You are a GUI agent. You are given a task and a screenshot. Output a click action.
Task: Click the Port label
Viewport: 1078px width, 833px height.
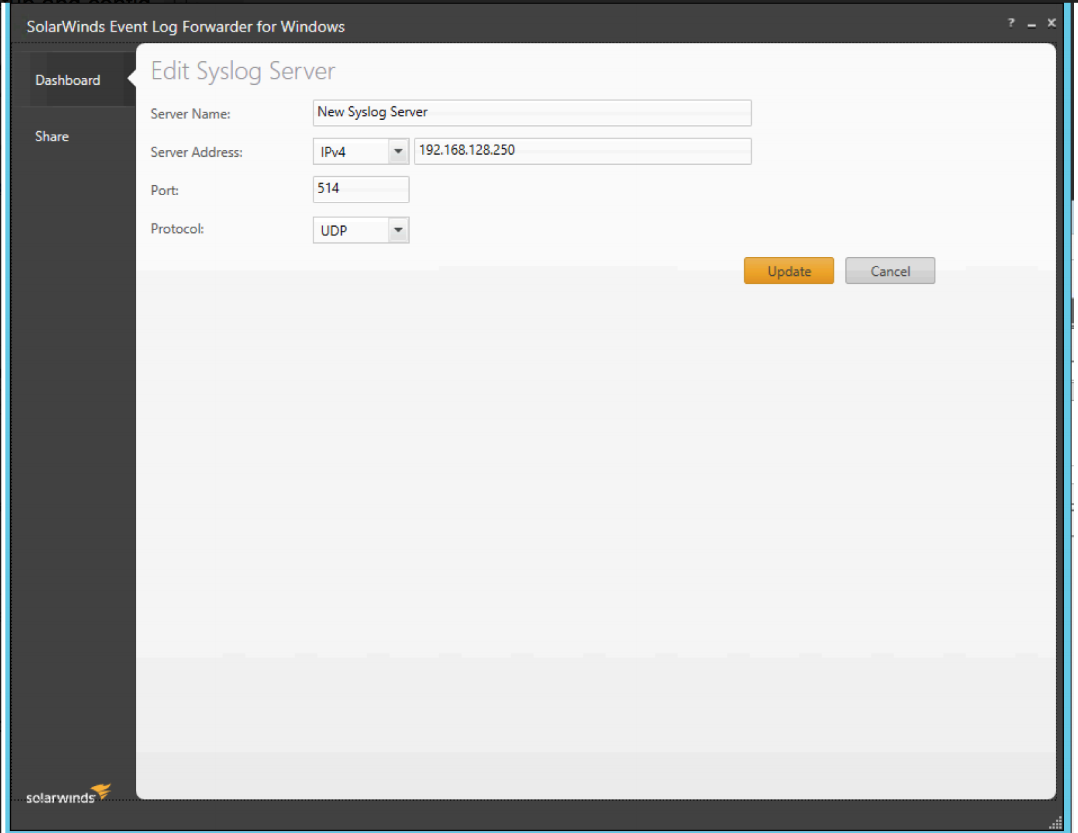(165, 190)
